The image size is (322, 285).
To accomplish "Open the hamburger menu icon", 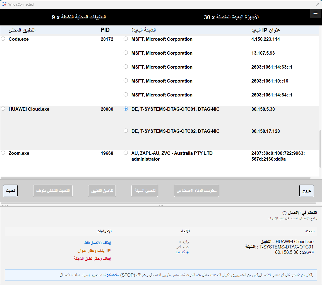I will tap(315, 14).
